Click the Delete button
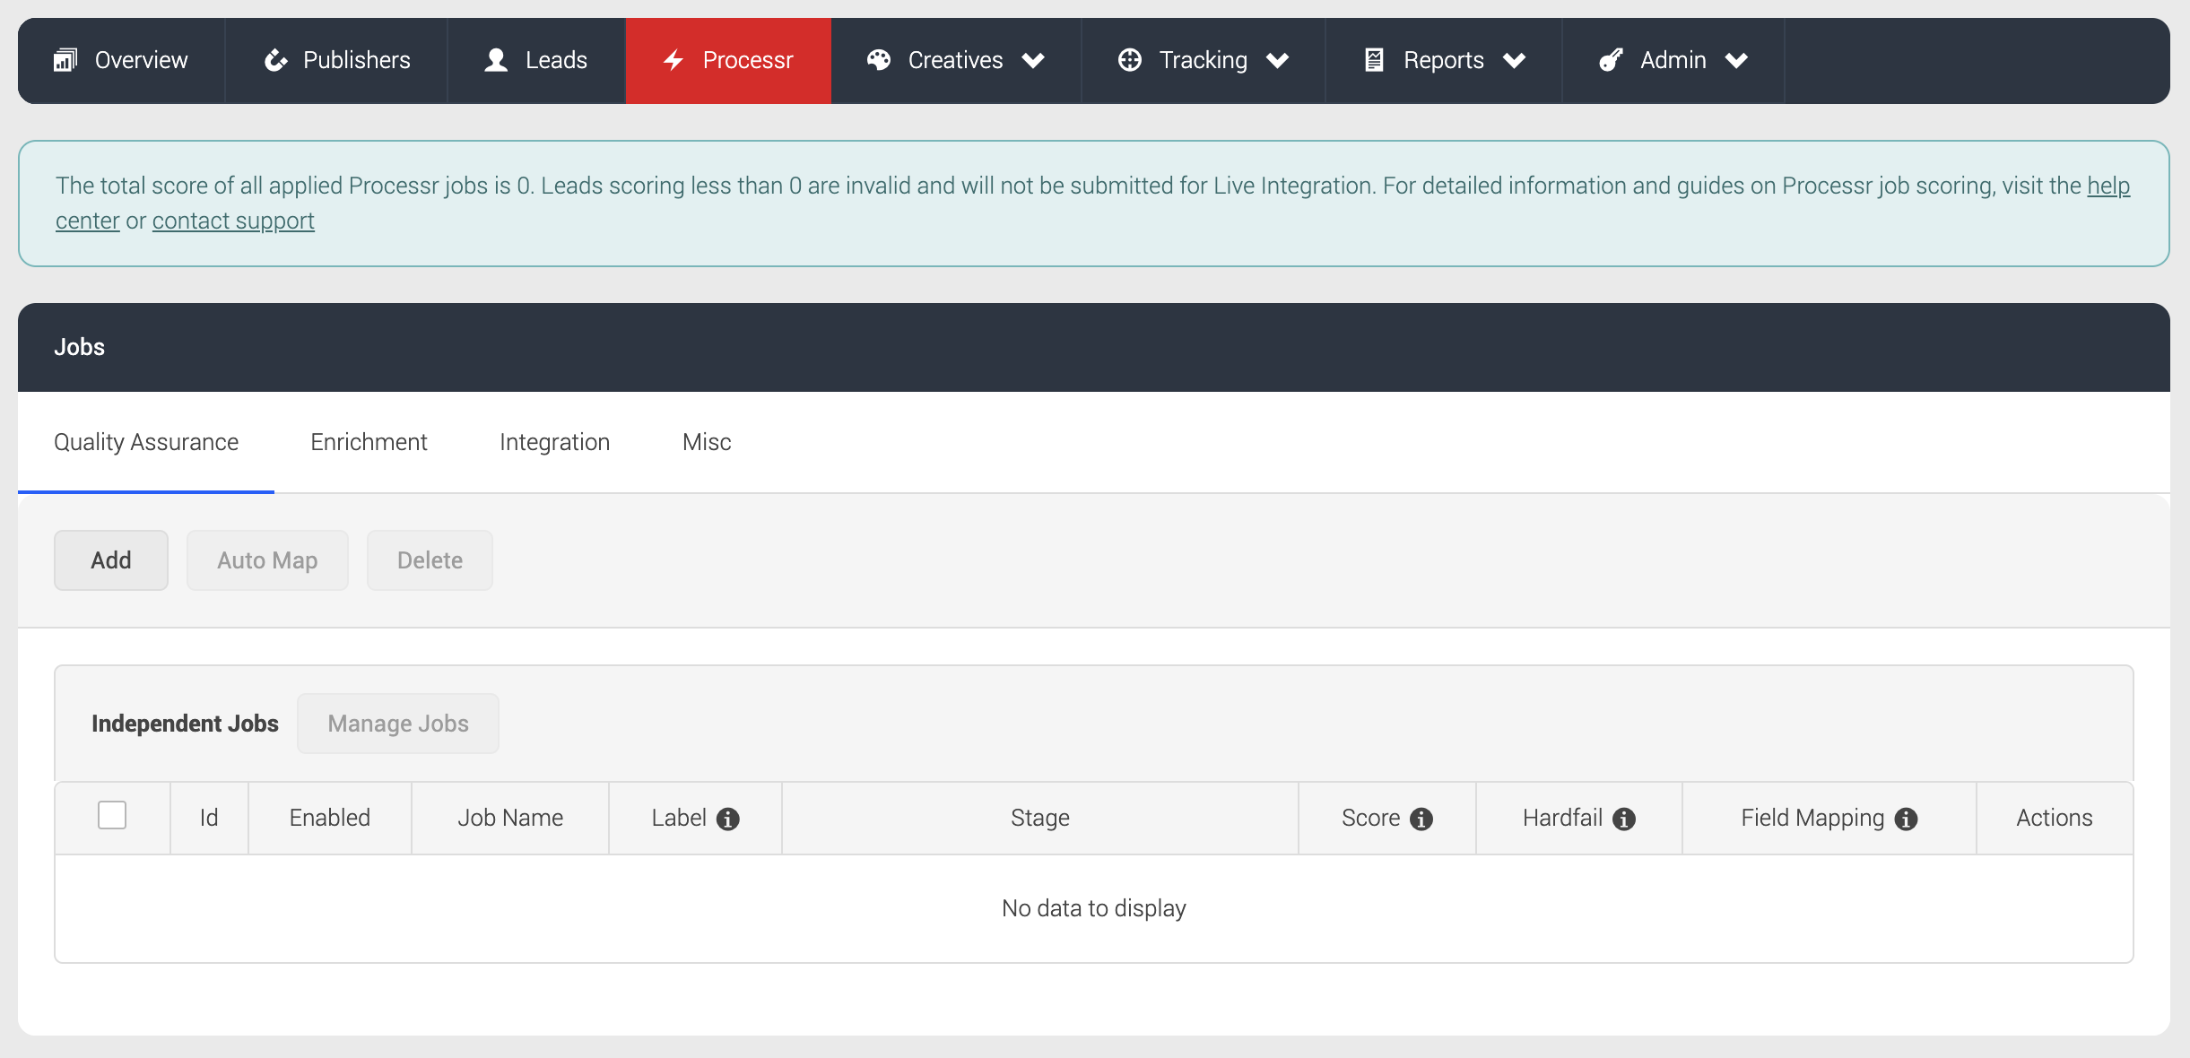The height and width of the screenshot is (1058, 2190). (x=430, y=560)
